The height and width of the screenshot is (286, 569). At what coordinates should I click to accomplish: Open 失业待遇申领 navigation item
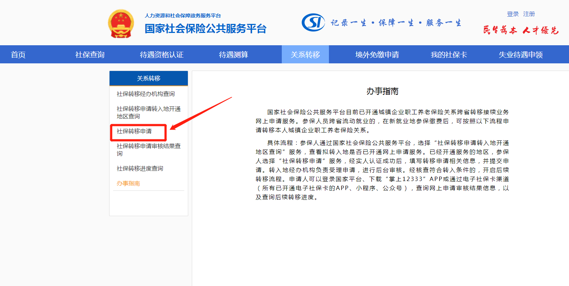coord(521,55)
